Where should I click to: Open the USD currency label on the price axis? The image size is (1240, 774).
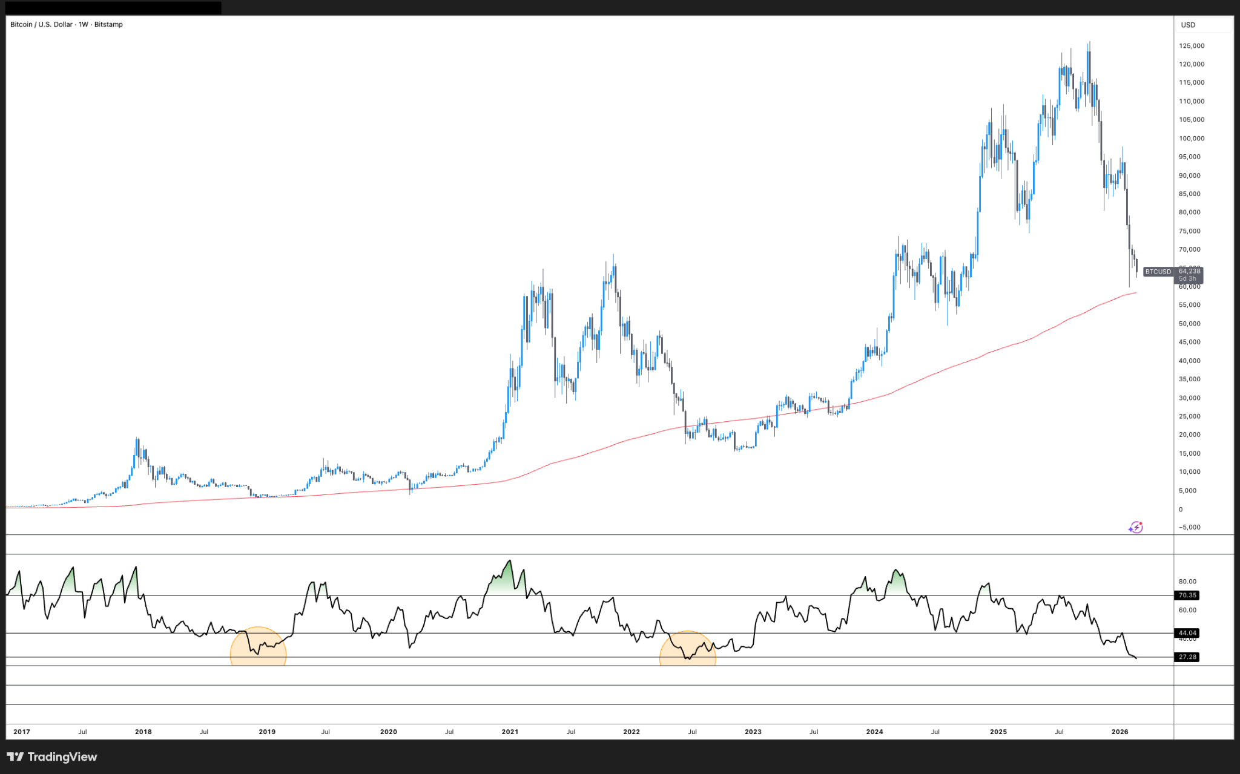1188,25
